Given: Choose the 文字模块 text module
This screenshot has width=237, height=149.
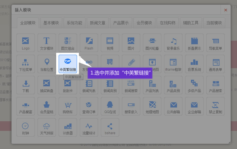Looking at the screenshot, I should coord(47,43).
